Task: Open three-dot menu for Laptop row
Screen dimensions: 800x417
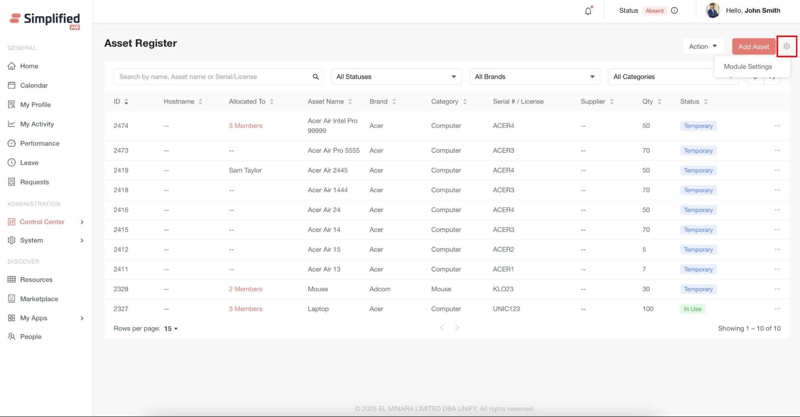Action: click(x=777, y=309)
